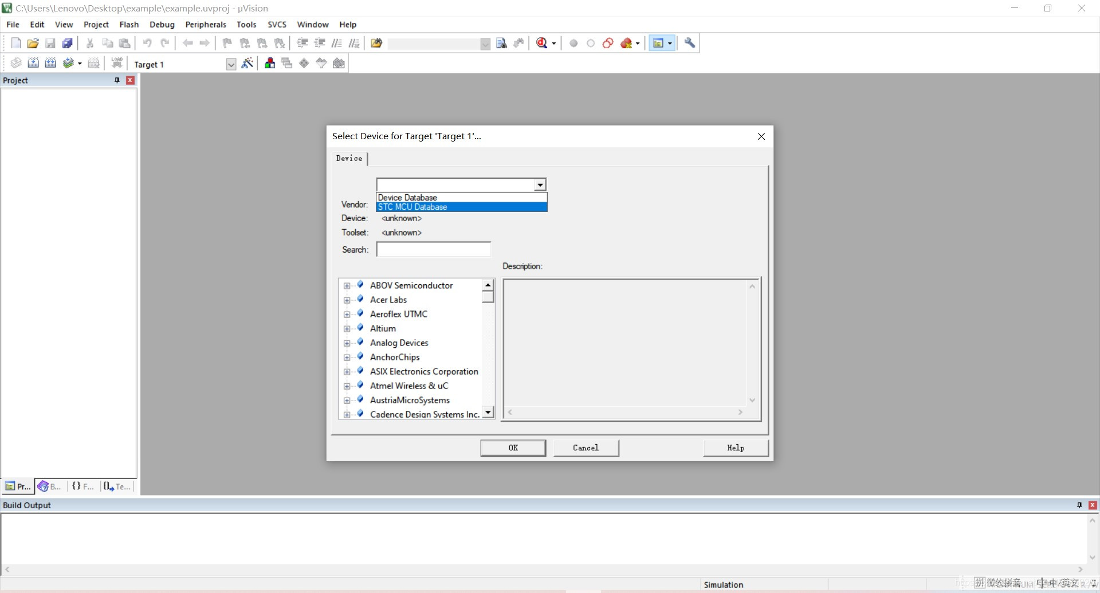Expand Atmel Wireless & uC node

point(347,386)
